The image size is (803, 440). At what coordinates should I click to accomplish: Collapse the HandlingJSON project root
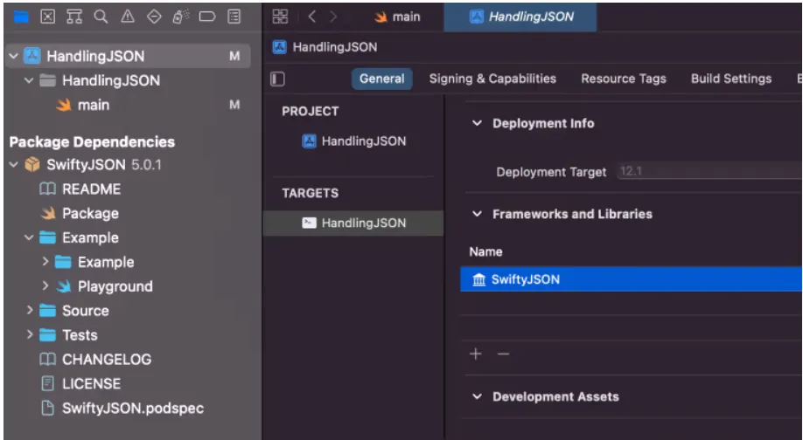[x=13, y=56]
